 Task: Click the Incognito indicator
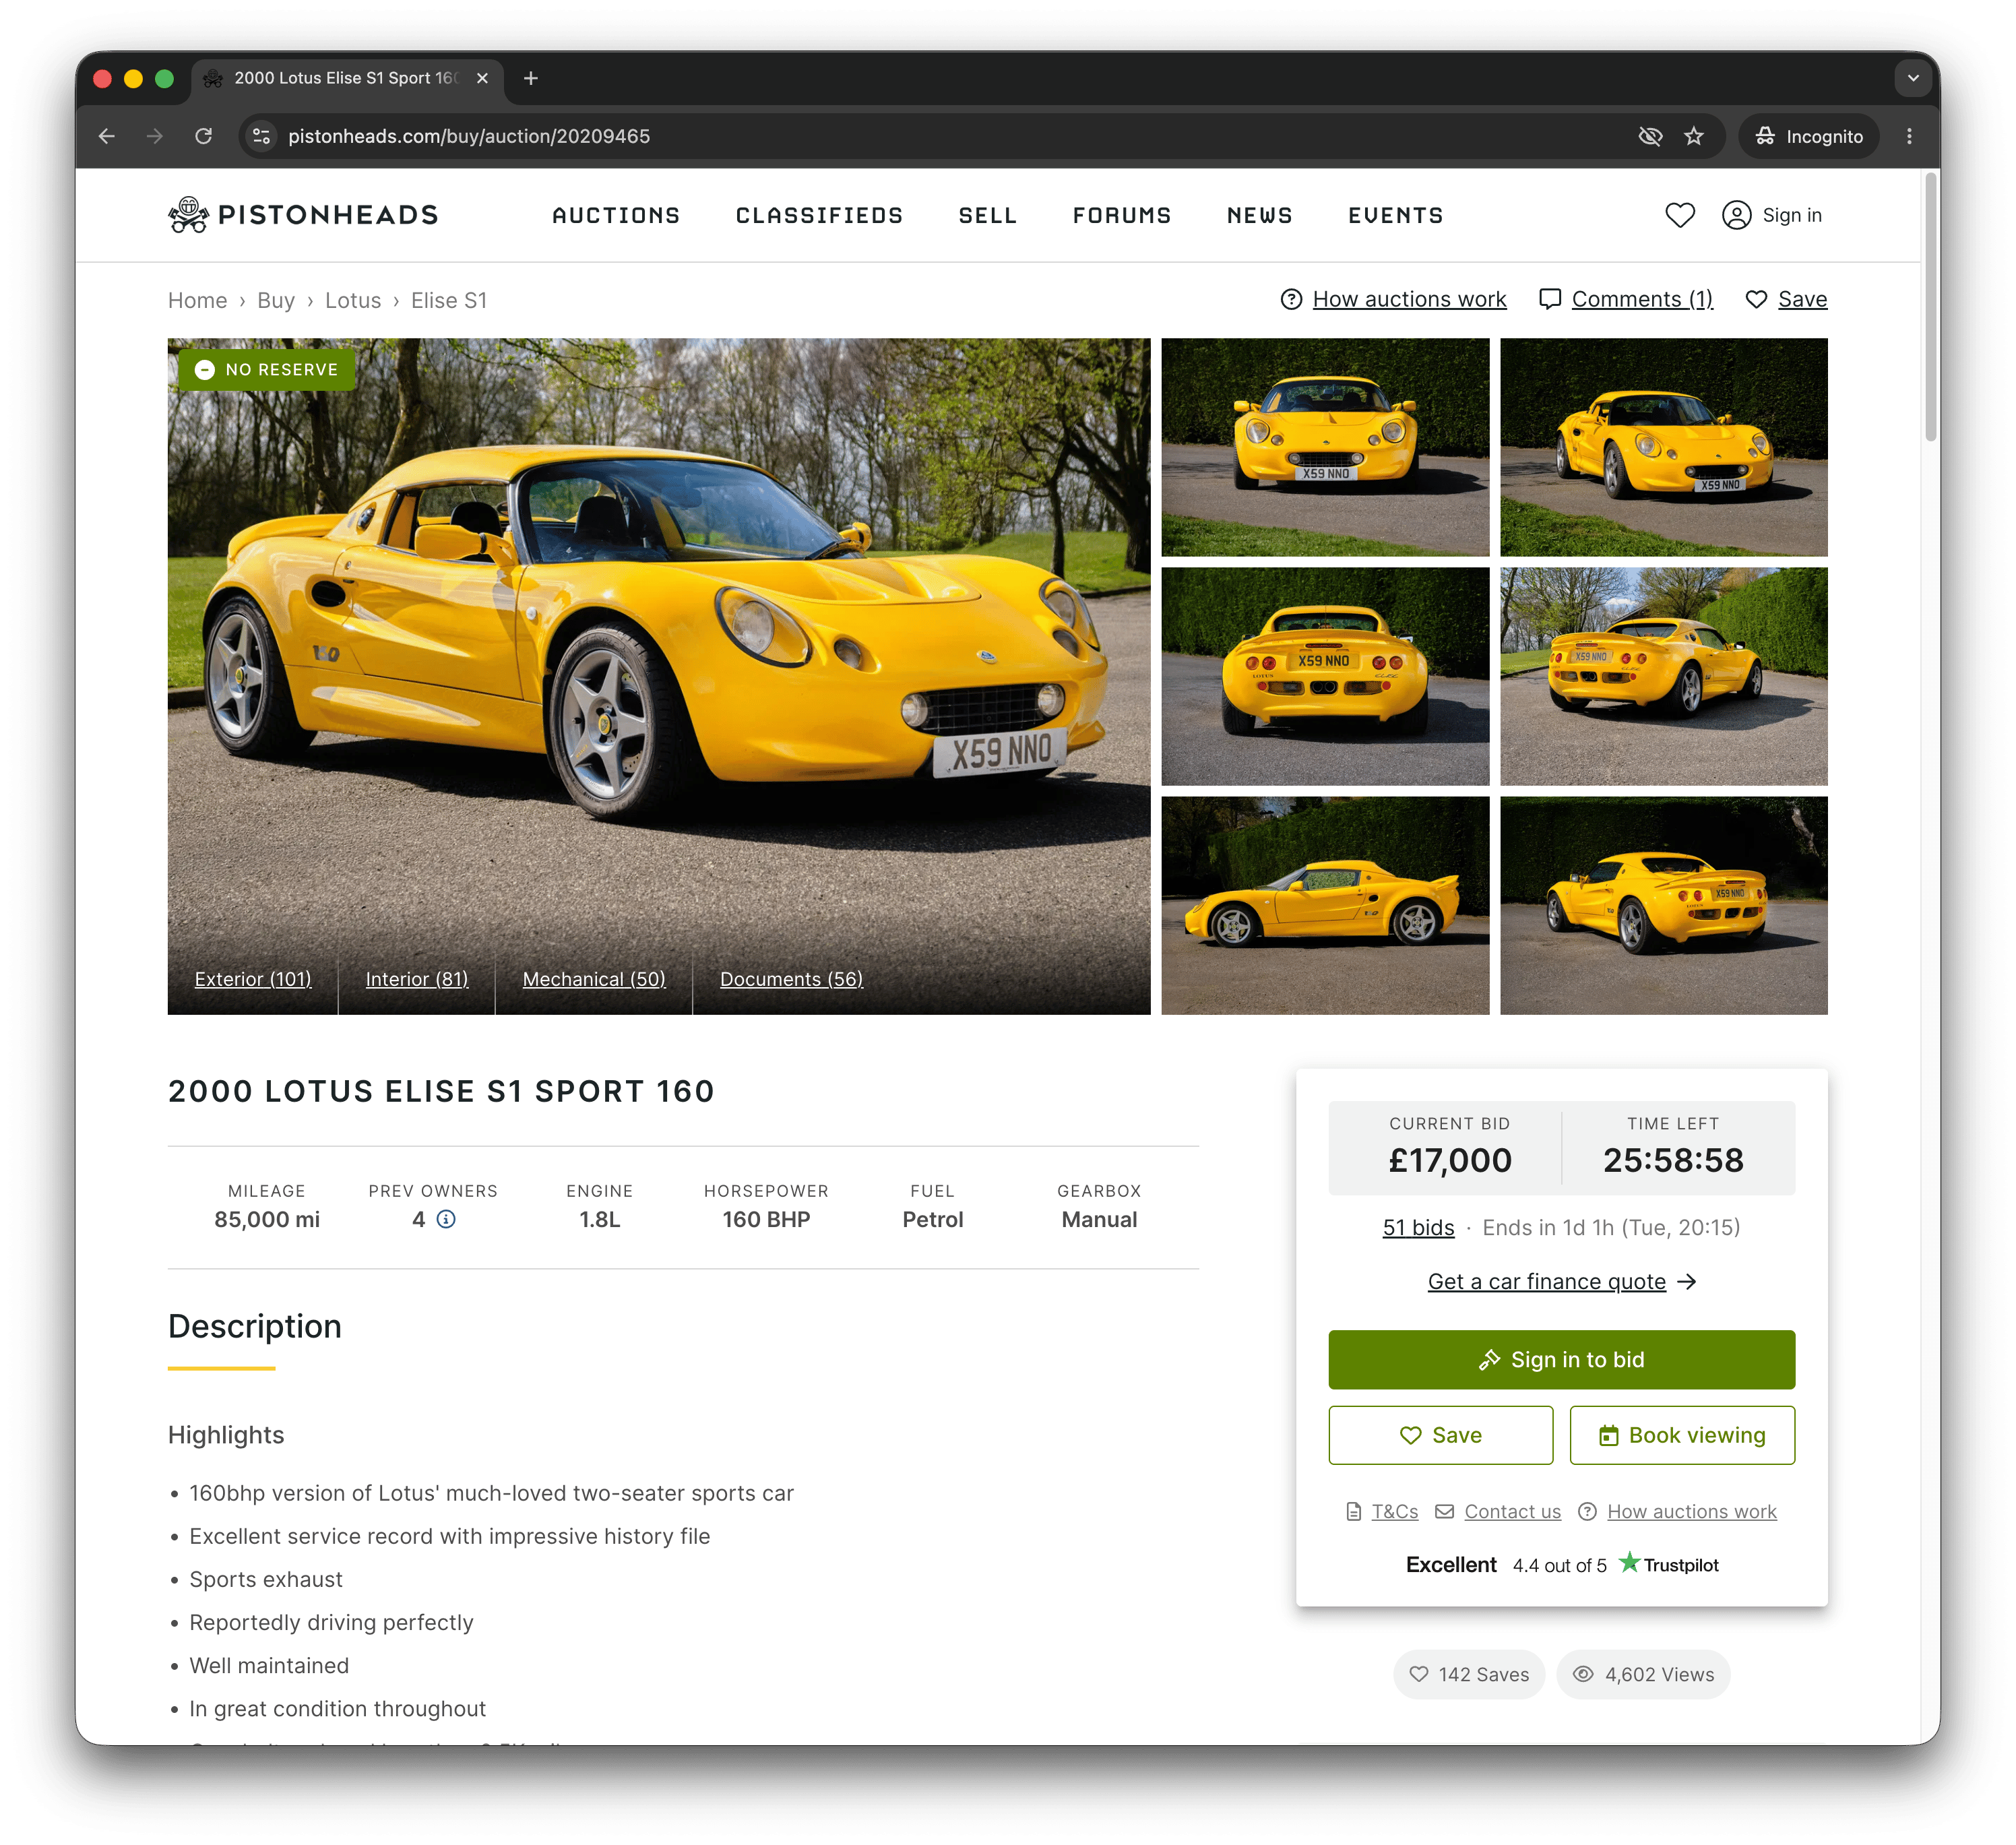[1809, 136]
